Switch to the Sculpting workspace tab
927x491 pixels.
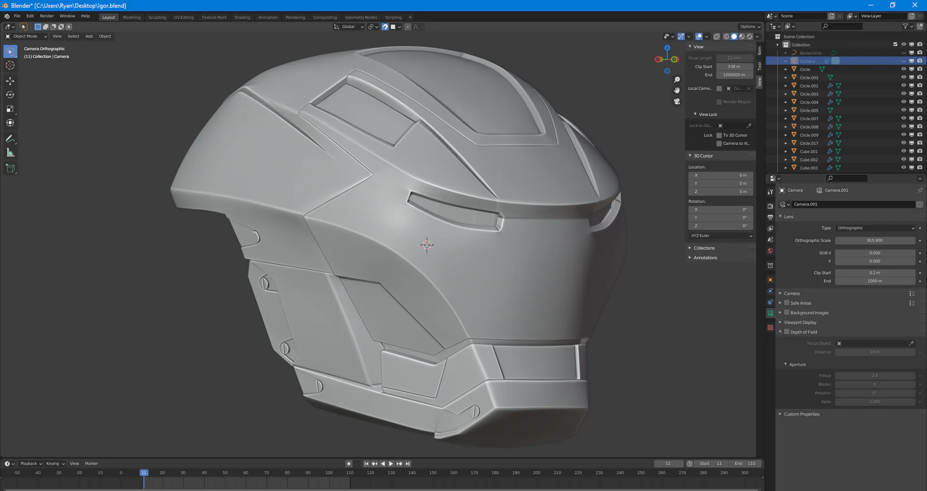click(x=157, y=17)
